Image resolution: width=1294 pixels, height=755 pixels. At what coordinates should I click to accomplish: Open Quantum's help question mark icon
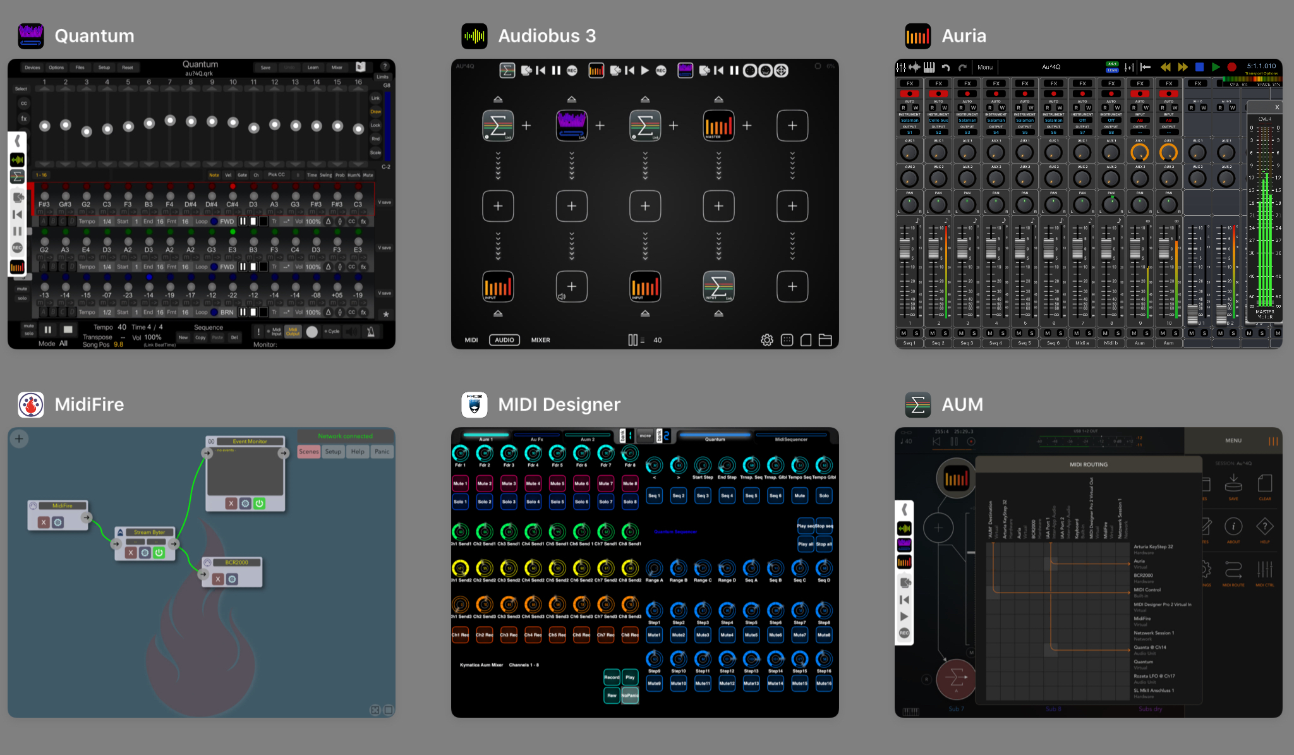(x=384, y=66)
